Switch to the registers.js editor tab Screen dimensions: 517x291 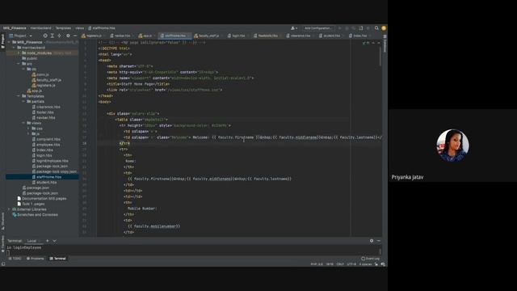(94, 36)
